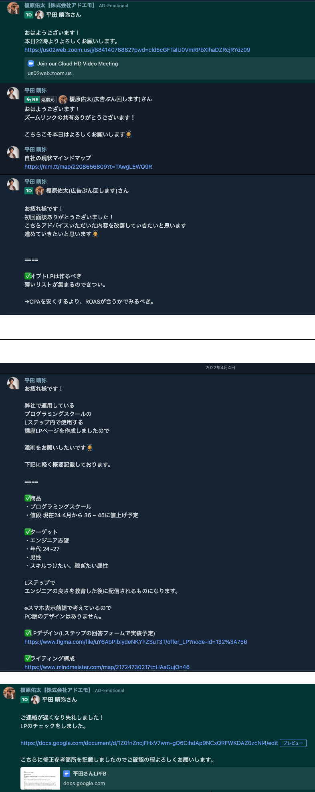Open the Figma offer_LP design link
Image resolution: width=315 pixels, height=792 pixels.
pos(135,642)
